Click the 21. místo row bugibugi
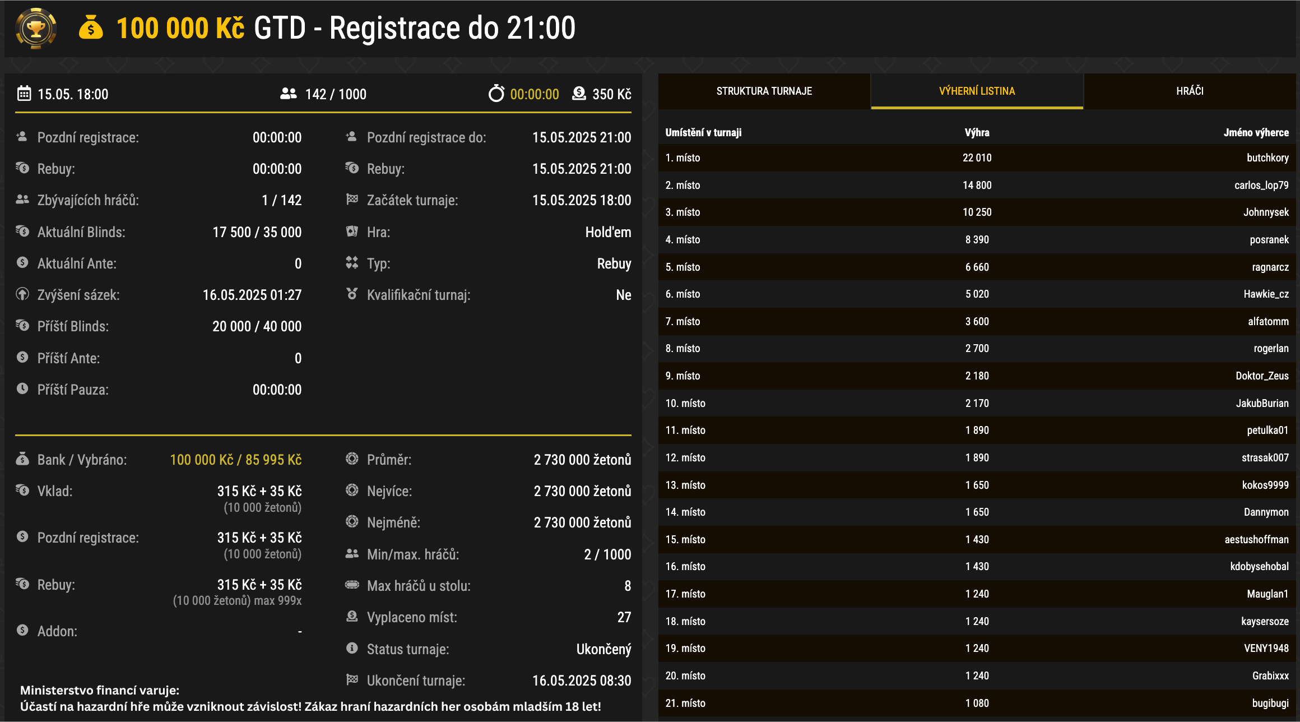Screen dimensions: 1300x722 [1270, 704]
